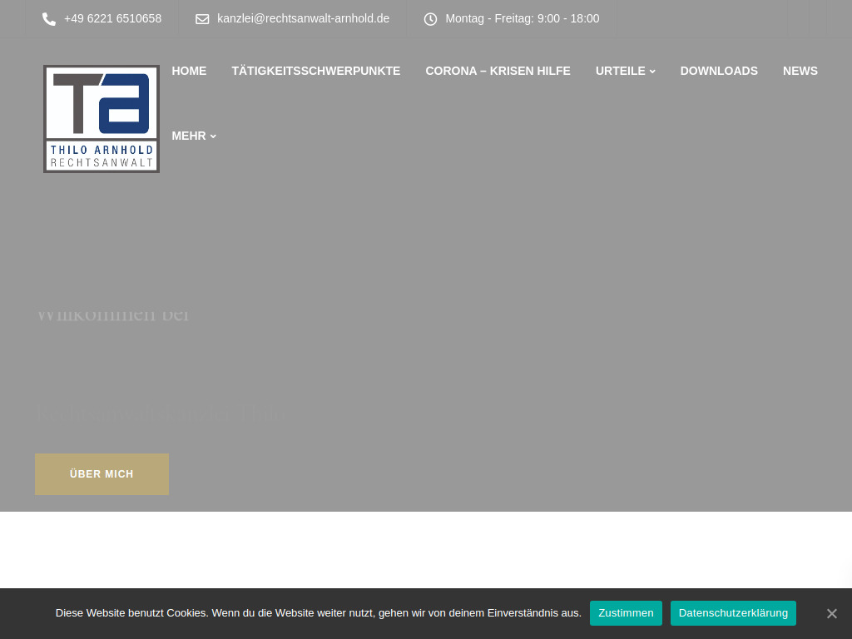Dismiss cookie banner with the X icon

(832, 613)
